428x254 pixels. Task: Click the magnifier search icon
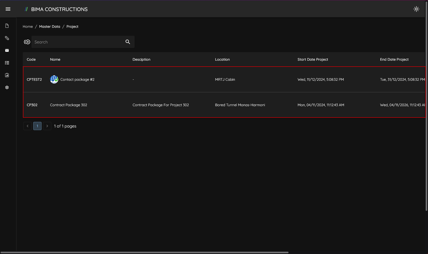(x=128, y=42)
